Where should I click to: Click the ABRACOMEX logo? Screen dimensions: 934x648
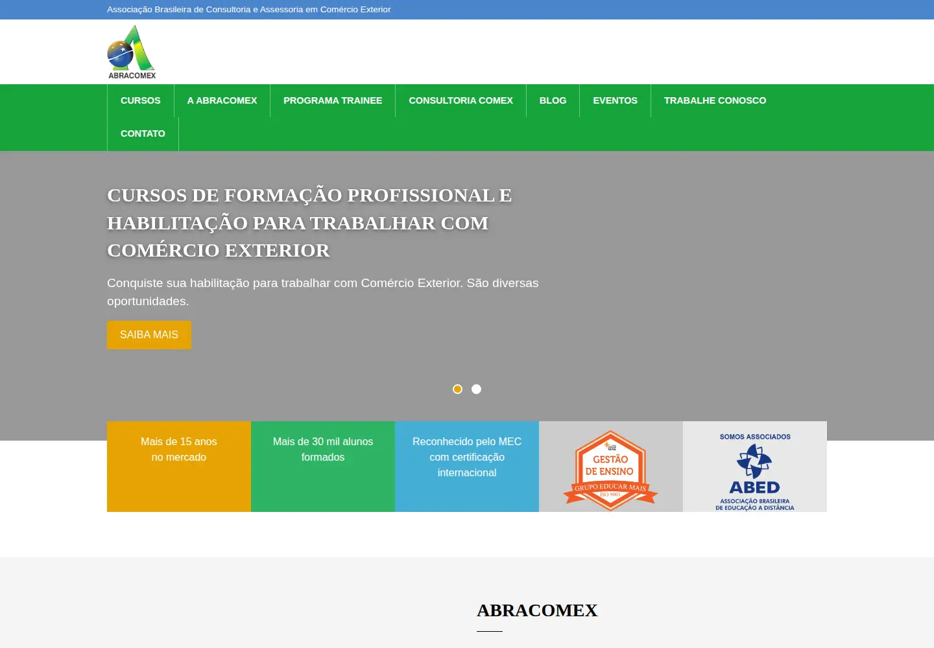[132, 52]
